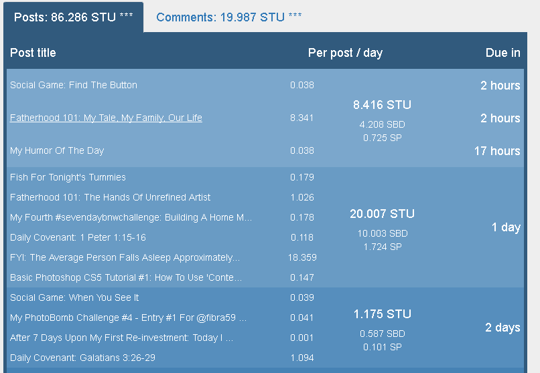Select the 1.724 SP value
Image resolution: width=540 pixels, height=373 pixels.
383,247
